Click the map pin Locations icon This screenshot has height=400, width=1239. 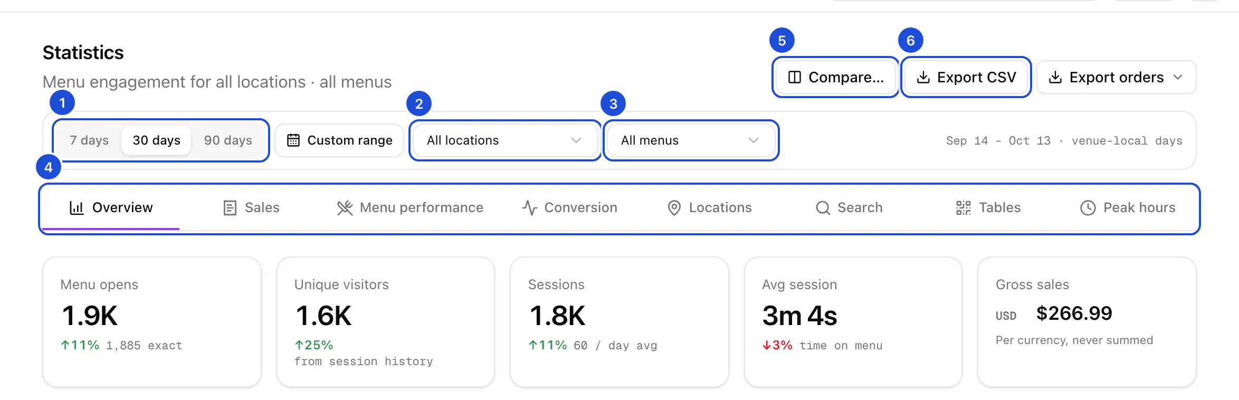674,208
